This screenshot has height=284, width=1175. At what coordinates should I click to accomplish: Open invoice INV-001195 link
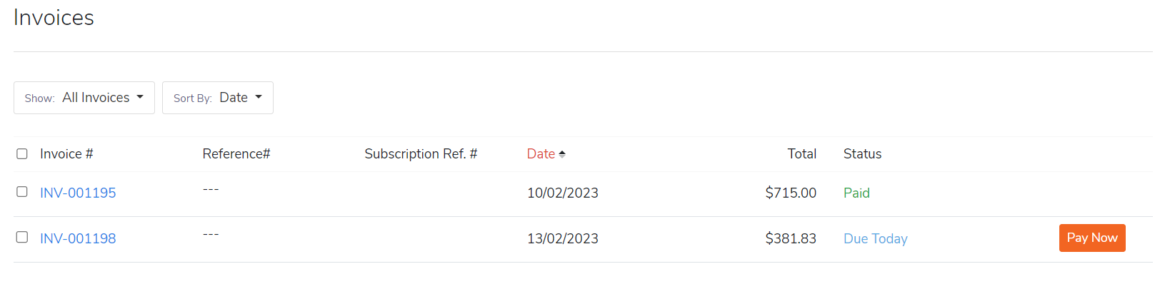coord(78,193)
